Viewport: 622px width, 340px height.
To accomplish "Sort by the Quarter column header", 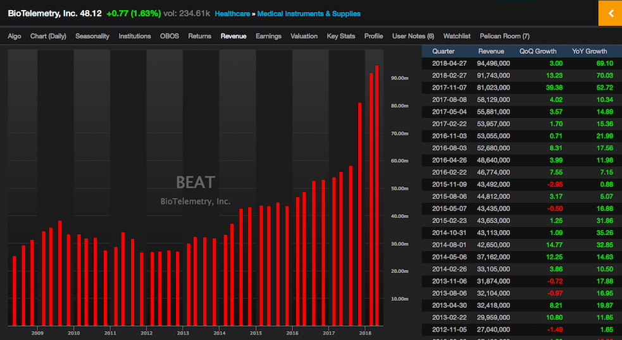I will 444,51.
